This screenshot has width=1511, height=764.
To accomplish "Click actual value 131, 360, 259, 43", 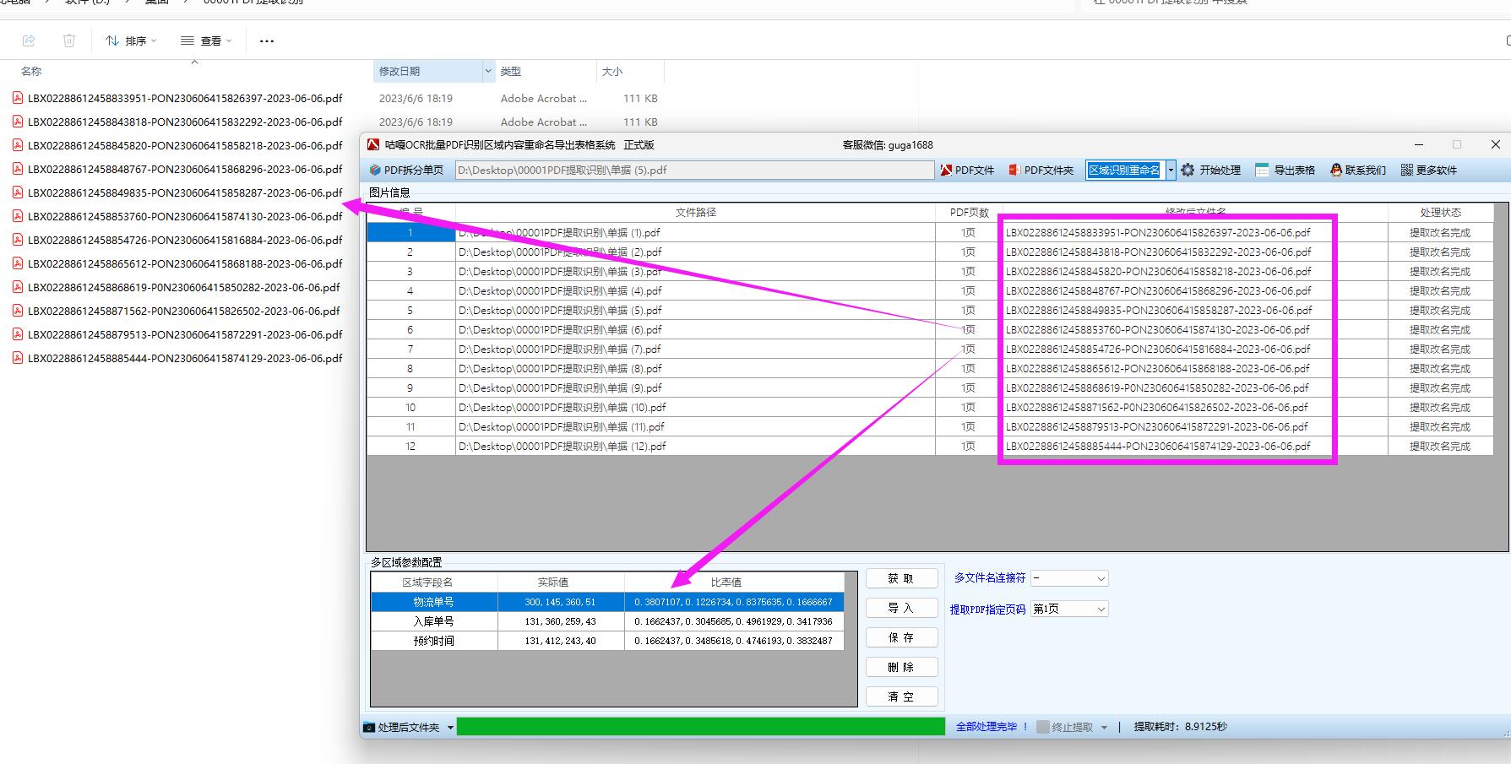I will point(561,621).
